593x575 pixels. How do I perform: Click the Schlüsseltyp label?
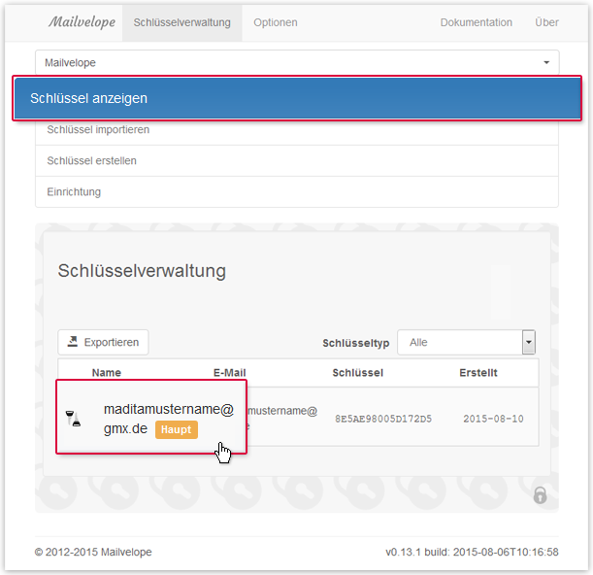point(355,343)
